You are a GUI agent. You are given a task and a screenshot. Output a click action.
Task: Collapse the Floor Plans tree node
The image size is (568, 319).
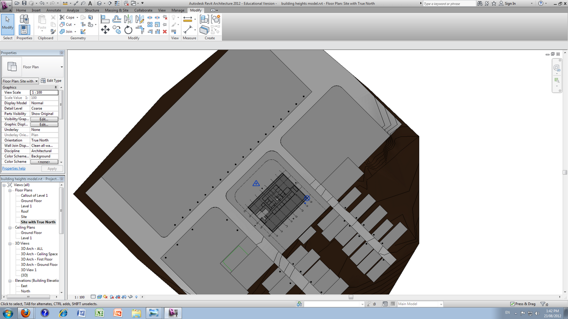[10, 190]
